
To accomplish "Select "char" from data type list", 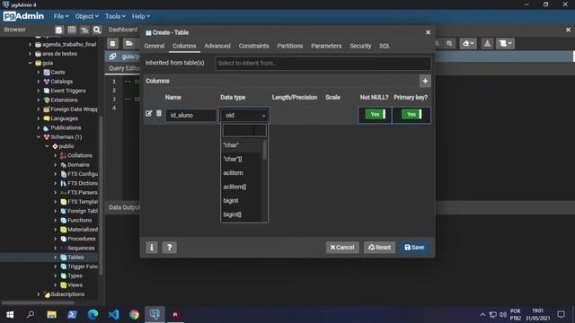I will pyautogui.click(x=242, y=145).
